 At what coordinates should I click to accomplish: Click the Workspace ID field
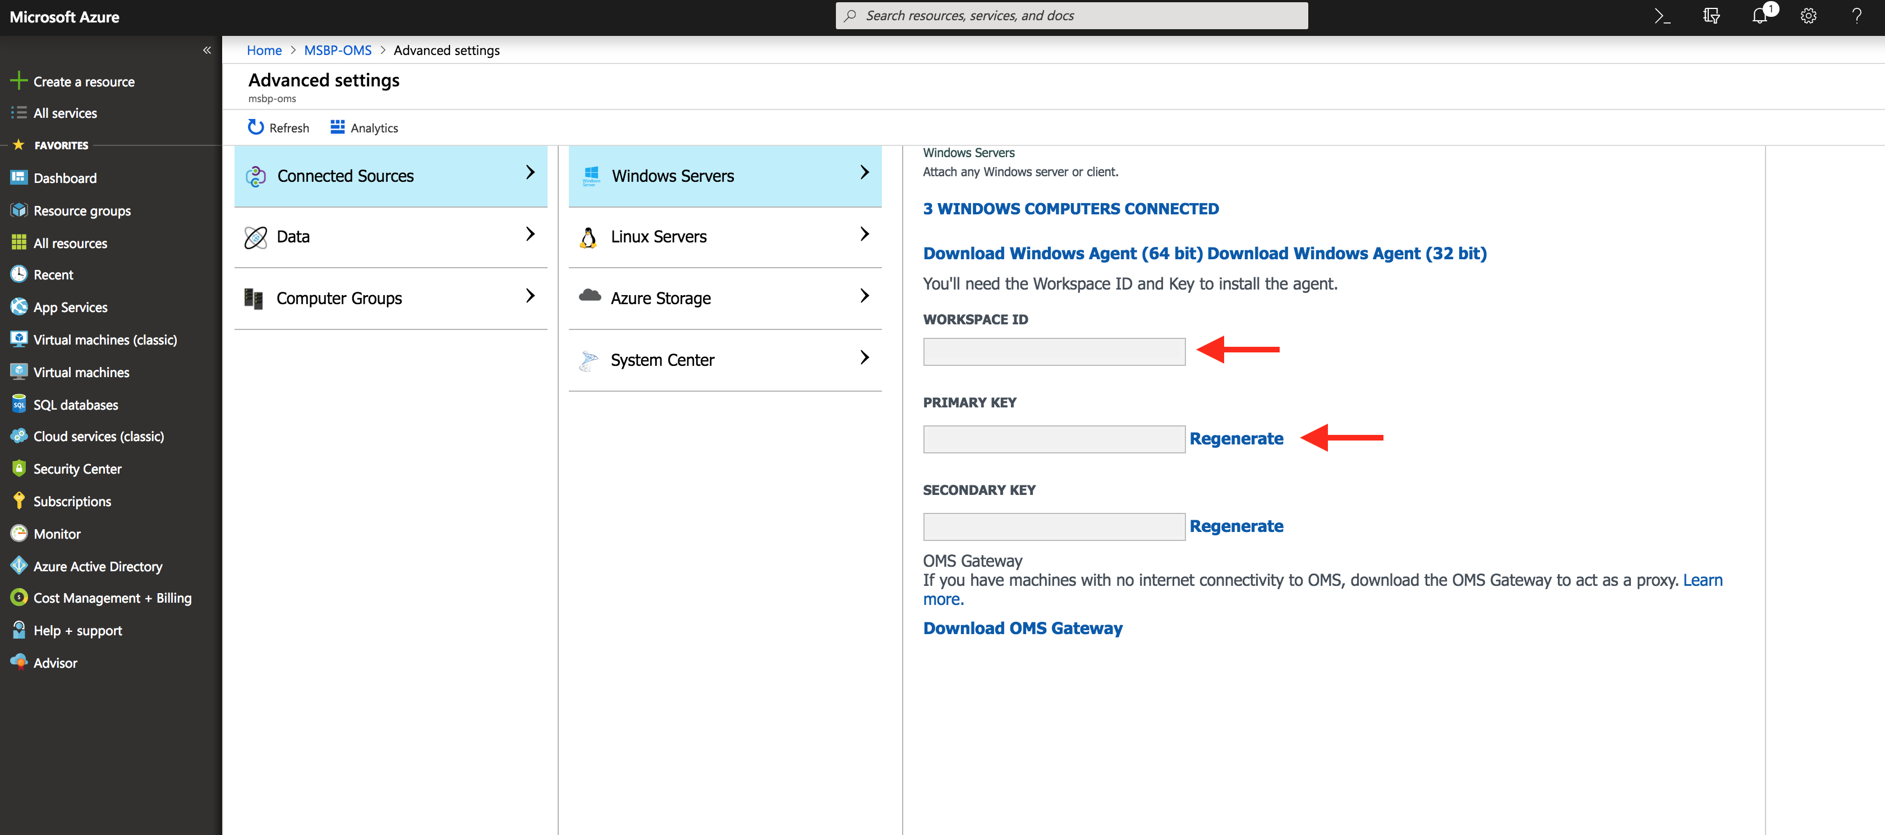tap(1054, 351)
